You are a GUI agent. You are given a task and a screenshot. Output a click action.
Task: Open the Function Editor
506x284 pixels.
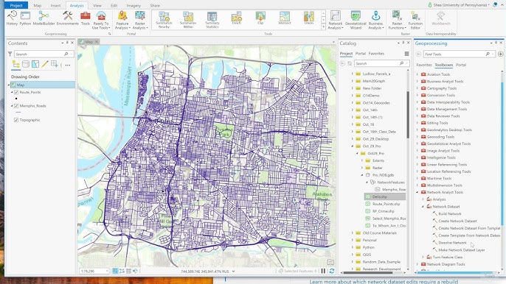[x=415, y=20]
